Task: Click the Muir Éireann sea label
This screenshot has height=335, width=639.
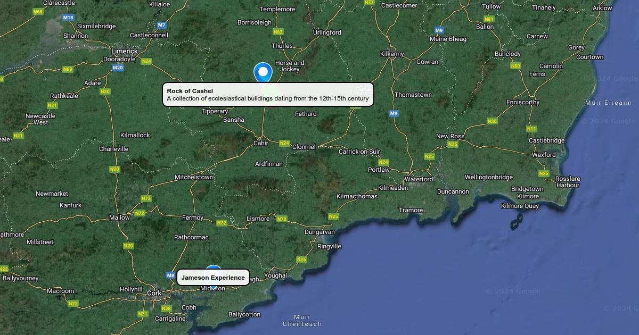Action: click(608, 103)
